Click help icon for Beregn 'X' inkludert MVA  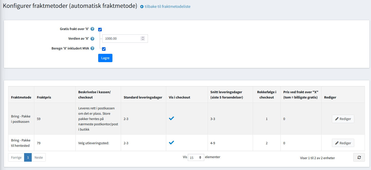92,48
